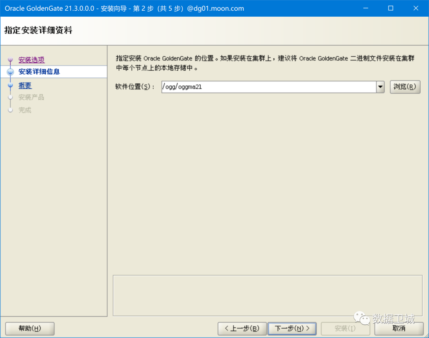
Task: Proceed with the 下一步(N) button
Action: point(292,328)
